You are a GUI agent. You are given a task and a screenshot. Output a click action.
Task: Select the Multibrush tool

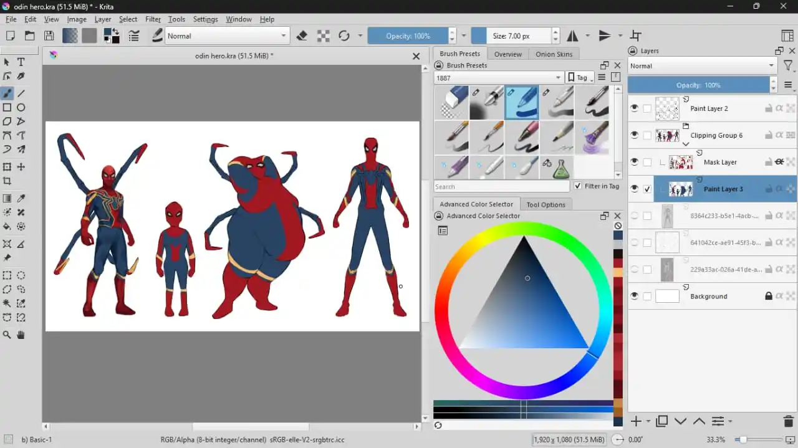click(x=21, y=150)
